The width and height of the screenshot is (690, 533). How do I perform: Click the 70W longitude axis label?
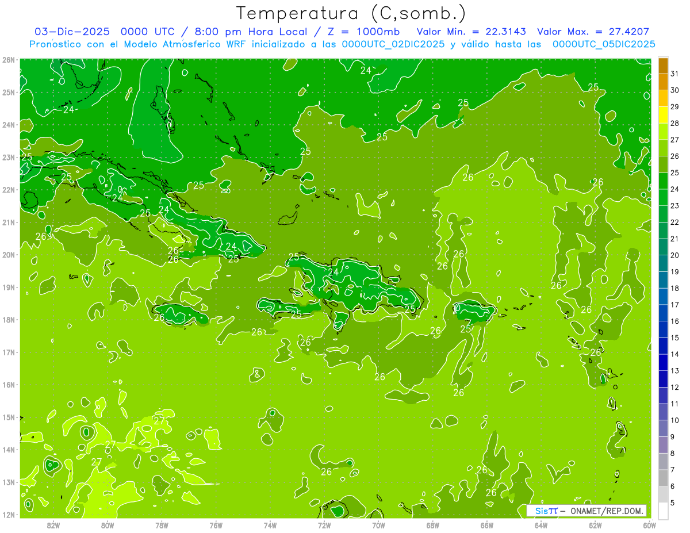tap(378, 526)
